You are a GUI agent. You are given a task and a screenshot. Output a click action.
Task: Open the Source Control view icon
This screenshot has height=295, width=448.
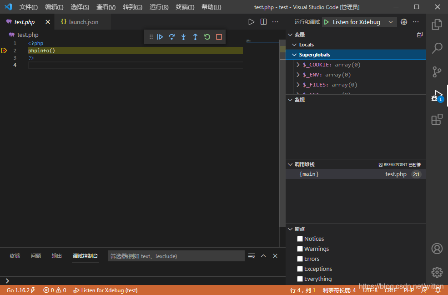click(437, 72)
